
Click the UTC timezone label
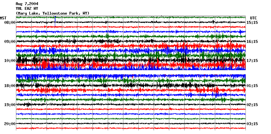point(253,18)
